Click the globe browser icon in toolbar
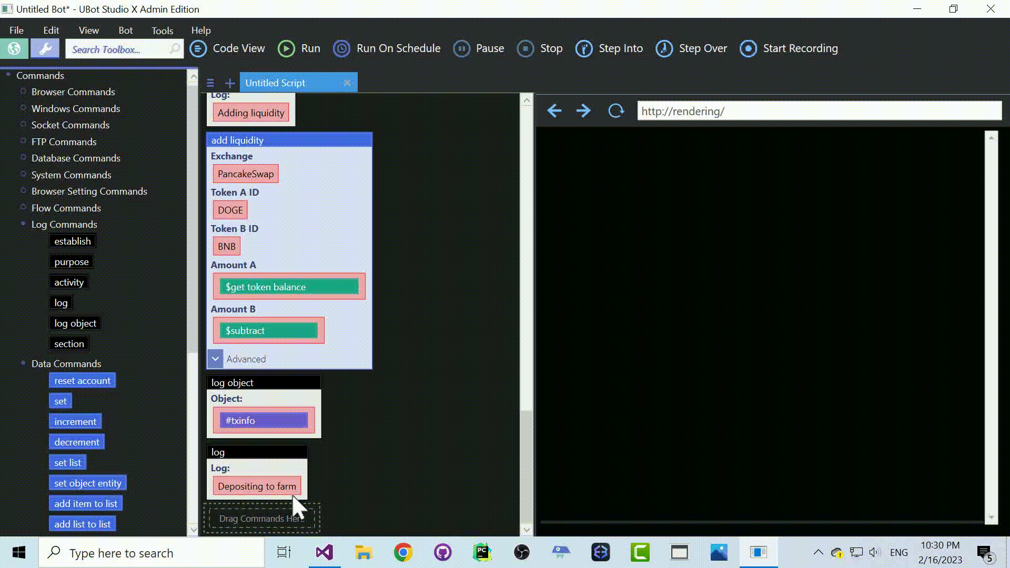 (x=14, y=49)
